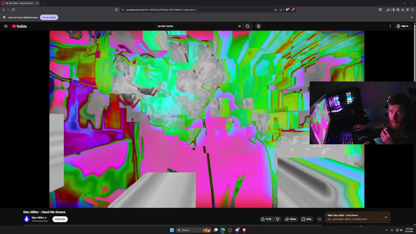The width and height of the screenshot is (416, 234).
Task: Open Brave Shields lion icon
Action: pyautogui.click(x=287, y=10)
